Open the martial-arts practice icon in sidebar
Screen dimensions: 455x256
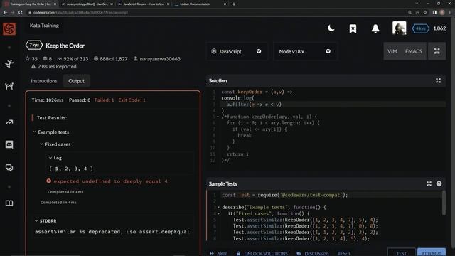pos(9,63)
